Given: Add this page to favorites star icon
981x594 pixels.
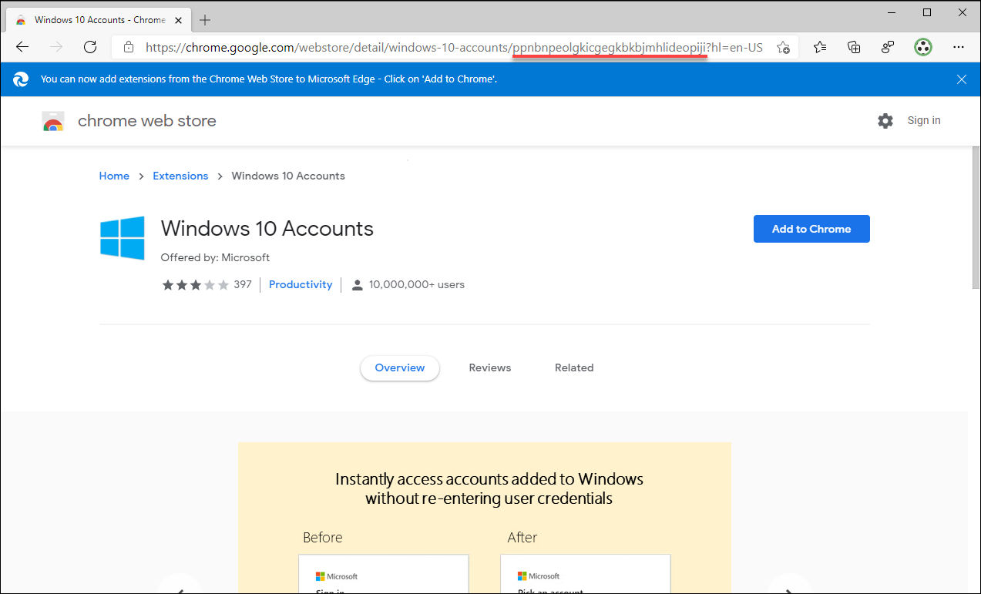Looking at the screenshot, I should coord(783,47).
